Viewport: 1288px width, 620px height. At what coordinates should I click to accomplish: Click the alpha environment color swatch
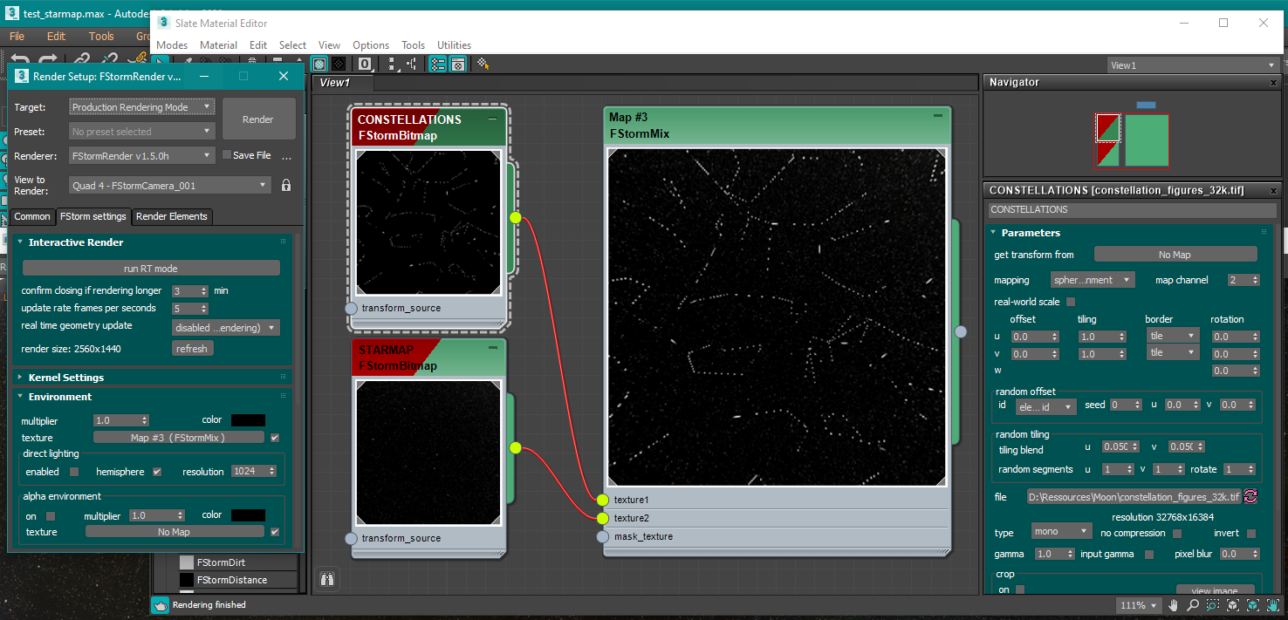point(248,515)
